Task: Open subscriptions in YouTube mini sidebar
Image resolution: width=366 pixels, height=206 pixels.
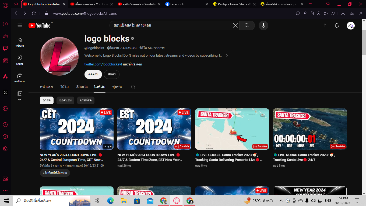Action: 20,78
